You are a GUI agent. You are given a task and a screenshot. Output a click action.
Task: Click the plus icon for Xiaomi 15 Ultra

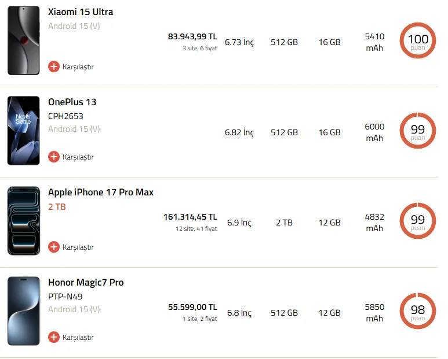click(54, 66)
